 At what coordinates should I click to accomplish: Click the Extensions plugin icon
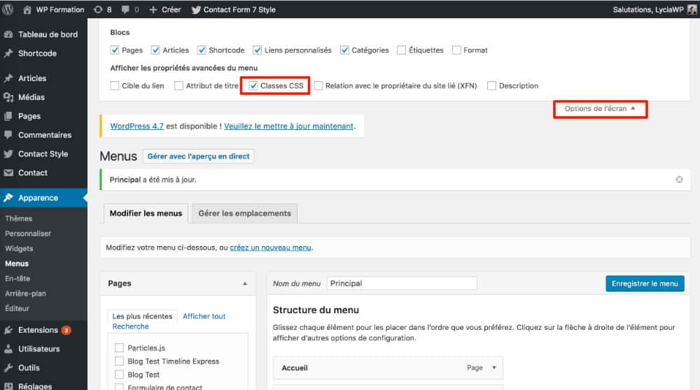[x=8, y=331]
